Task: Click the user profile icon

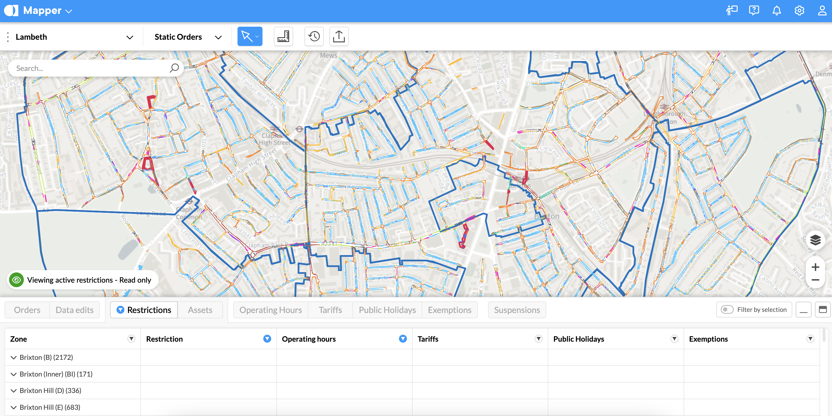Action: 822,11
